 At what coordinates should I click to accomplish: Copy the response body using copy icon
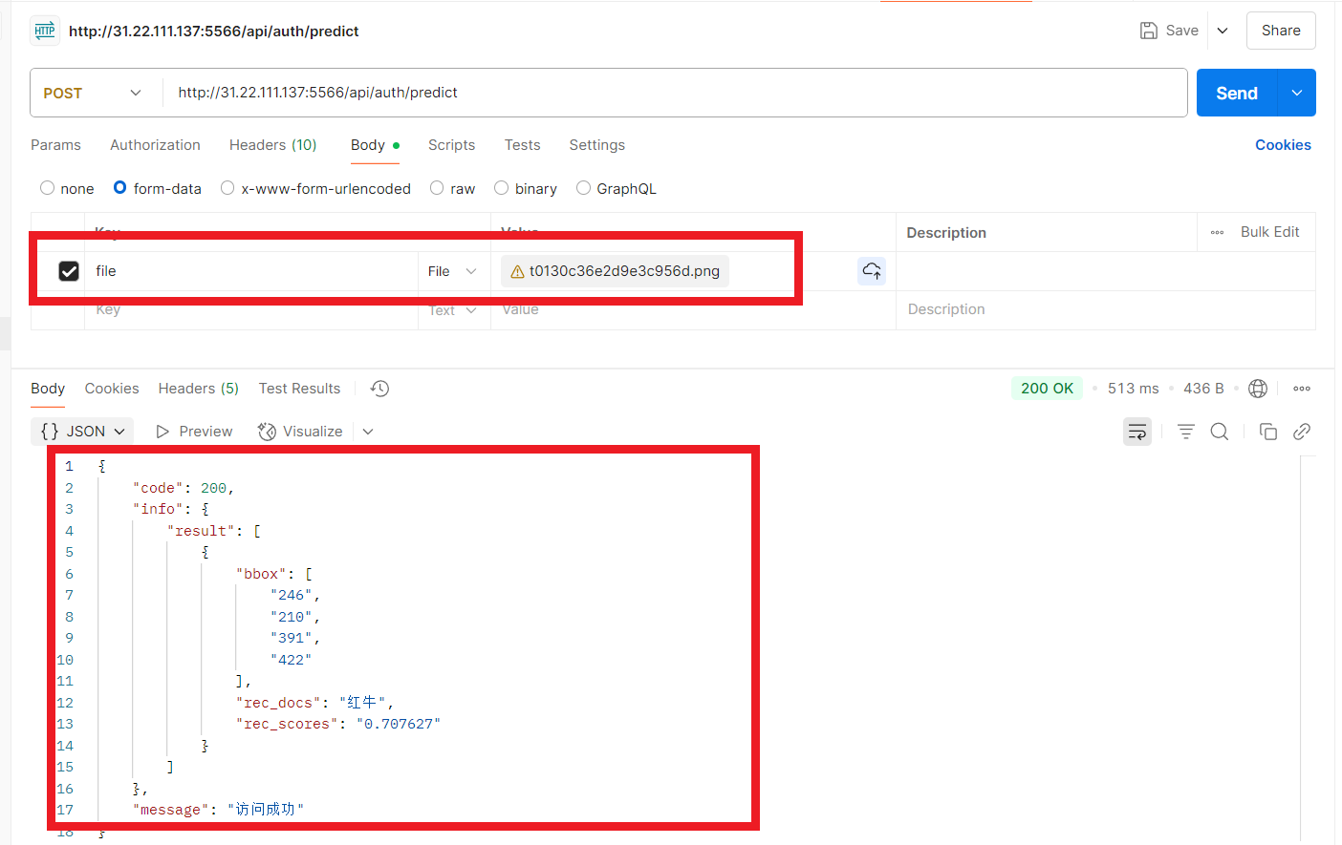pyautogui.click(x=1267, y=432)
